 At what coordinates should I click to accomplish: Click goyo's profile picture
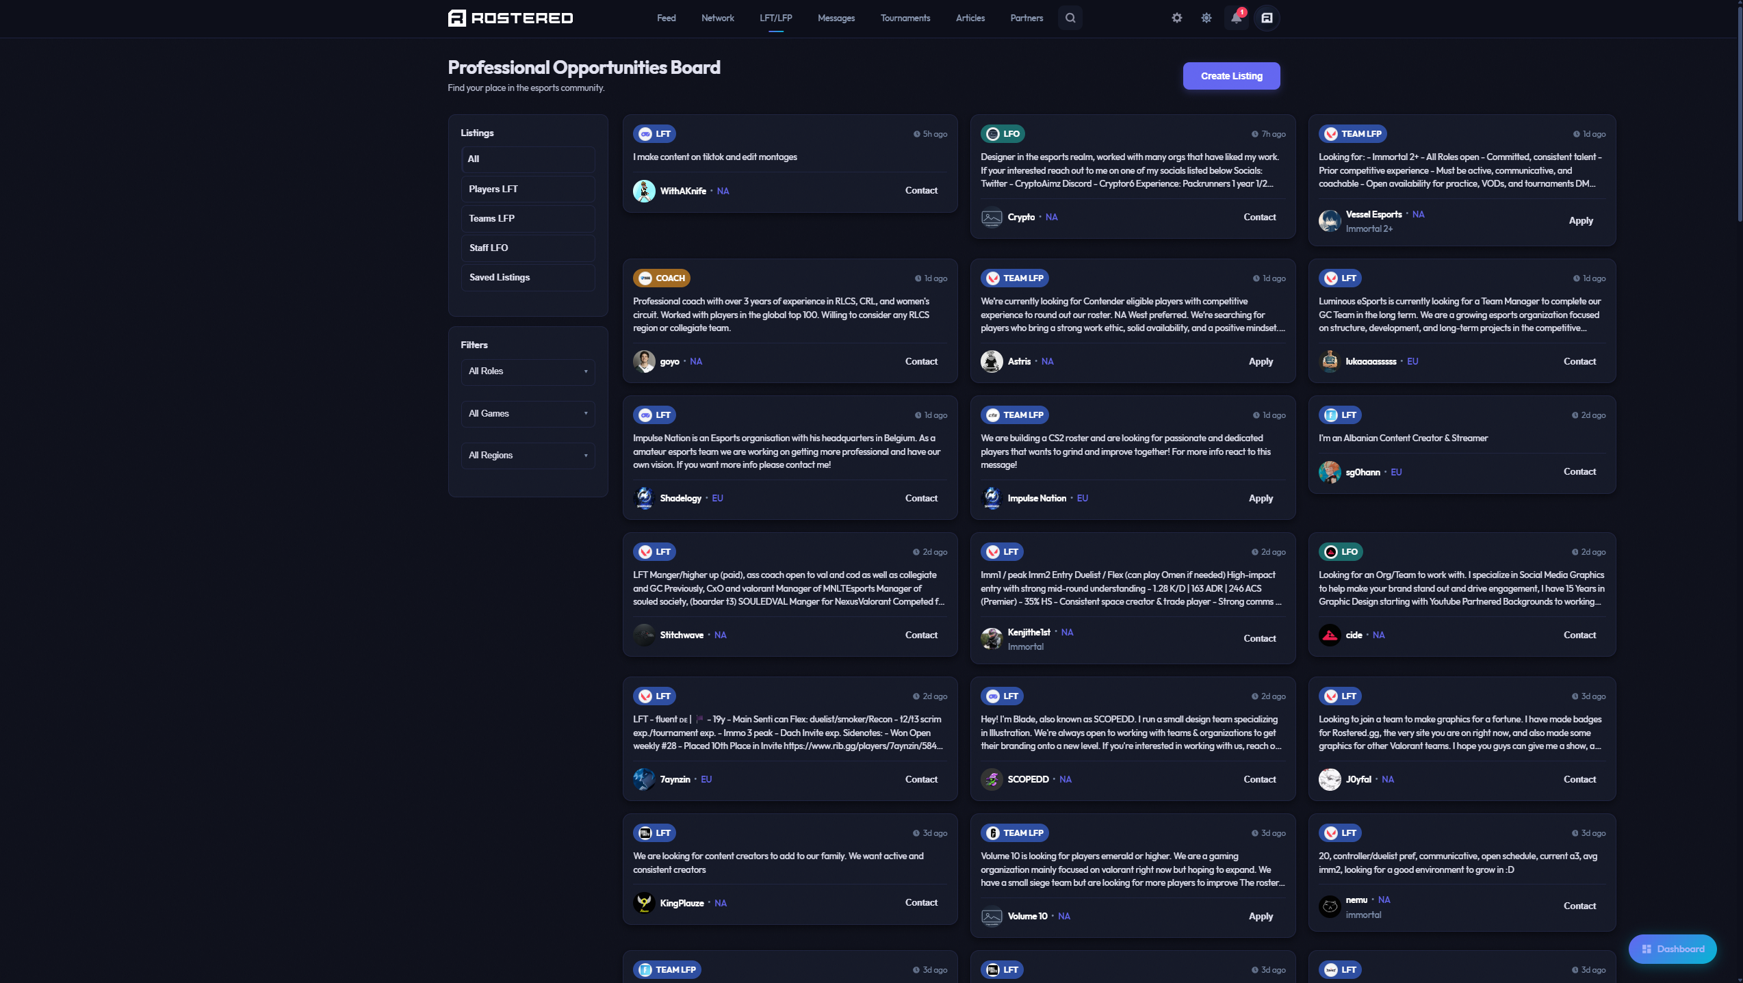coord(644,361)
